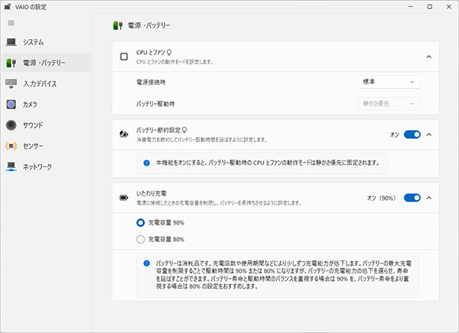Click lightbulb hint icon beside CPU とファン
This screenshot has height=333, width=459.
point(169,53)
